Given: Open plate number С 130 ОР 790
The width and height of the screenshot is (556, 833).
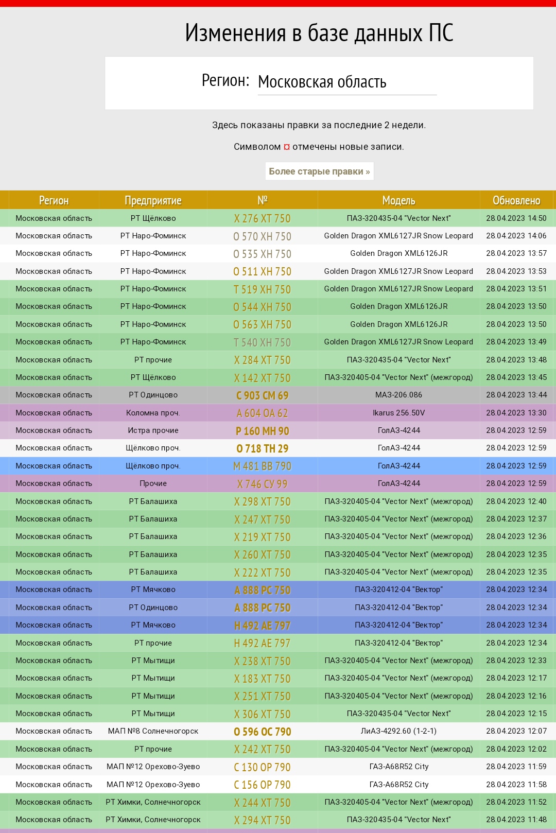Looking at the screenshot, I should [x=263, y=767].
